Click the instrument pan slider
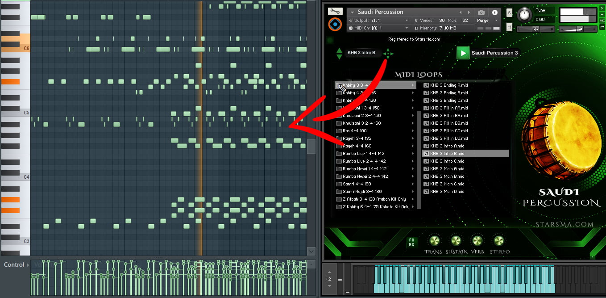Screen dimensions: 606x298 coord(535,29)
